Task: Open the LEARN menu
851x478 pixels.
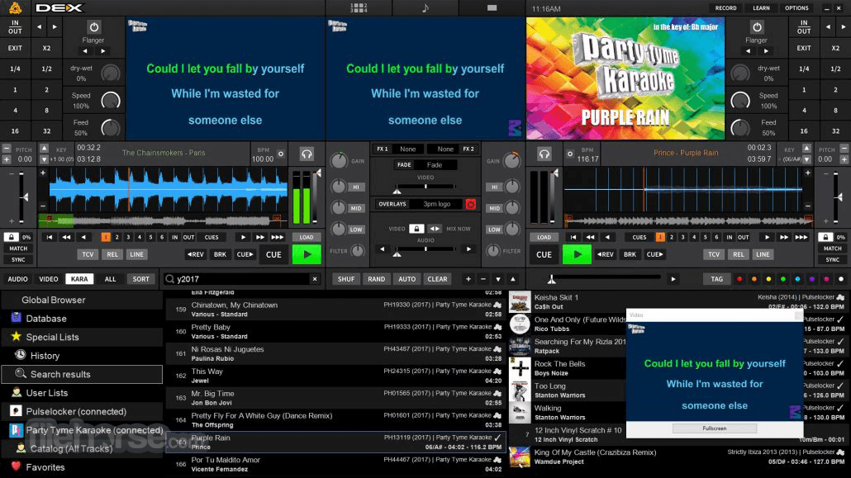Action: 761,8
